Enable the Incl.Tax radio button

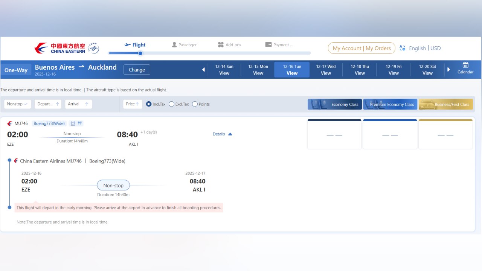point(149,104)
